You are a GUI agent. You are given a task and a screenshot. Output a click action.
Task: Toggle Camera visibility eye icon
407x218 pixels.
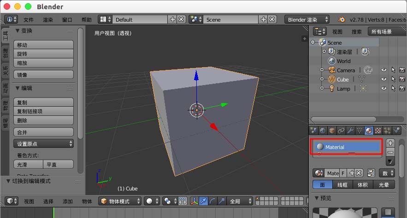[x=384, y=70]
